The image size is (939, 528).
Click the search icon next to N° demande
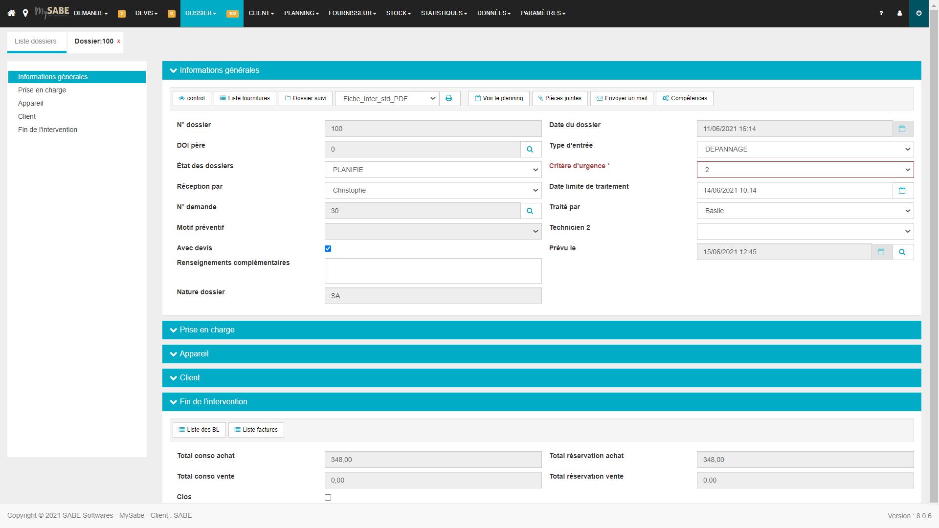(x=531, y=211)
